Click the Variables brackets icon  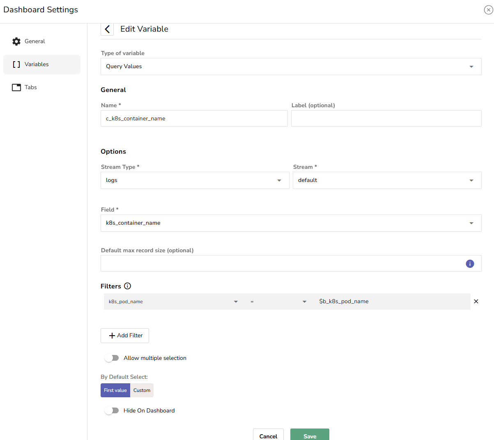[x=16, y=65]
